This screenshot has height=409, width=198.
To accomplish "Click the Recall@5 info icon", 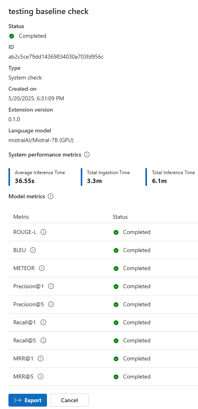I will click(x=43, y=340).
